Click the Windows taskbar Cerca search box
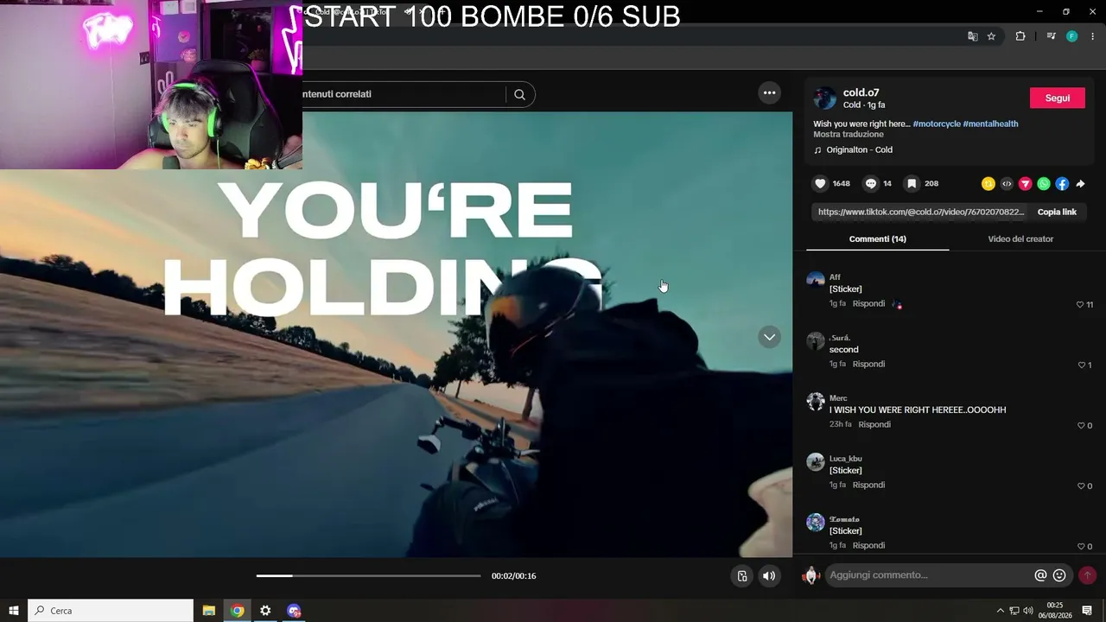The width and height of the screenshot is (1106, 622). (111, 611)
